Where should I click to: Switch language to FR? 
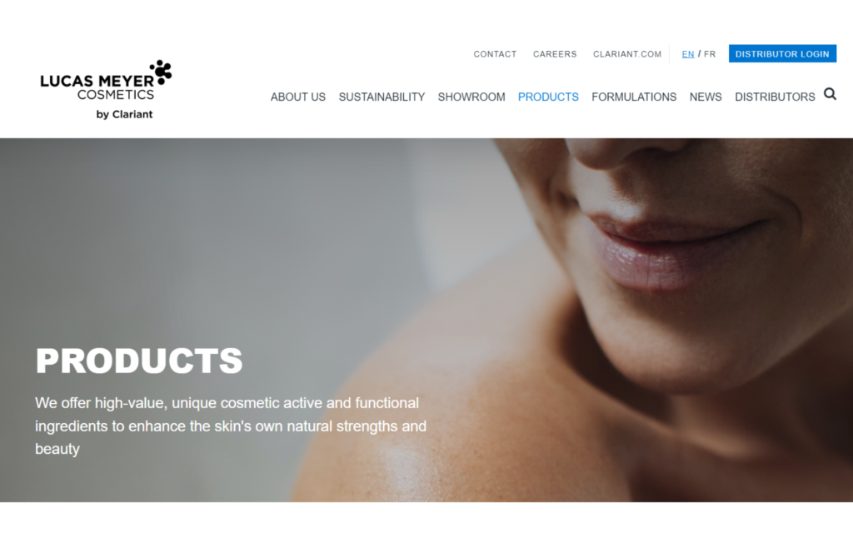coord(710,54)
